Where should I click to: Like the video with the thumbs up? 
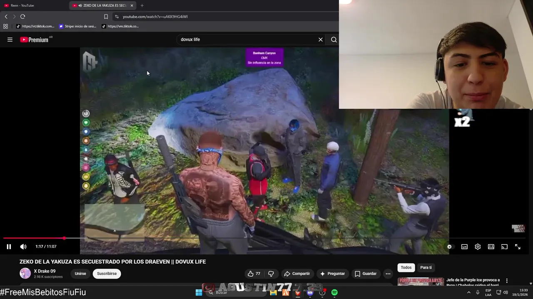254,274
